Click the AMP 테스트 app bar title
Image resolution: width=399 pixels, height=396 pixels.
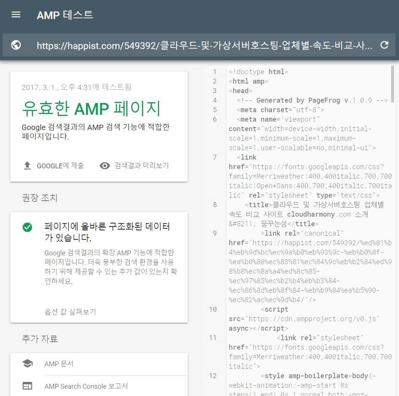65,14
